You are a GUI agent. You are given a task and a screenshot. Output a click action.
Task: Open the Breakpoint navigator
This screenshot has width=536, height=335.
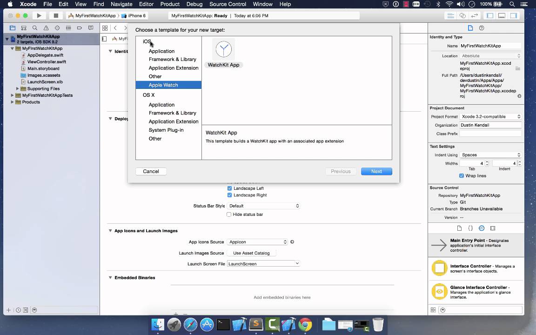pyautogui.click(x=79, y=28)
